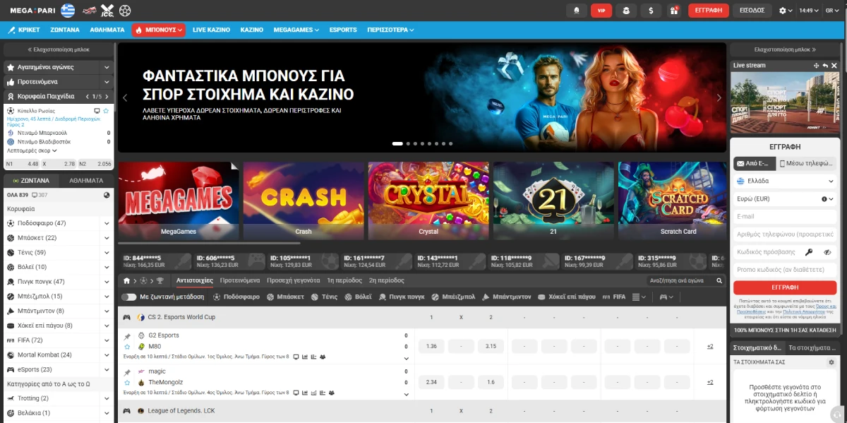Open the Scratch Card game thumbnail

coord(672,201)
